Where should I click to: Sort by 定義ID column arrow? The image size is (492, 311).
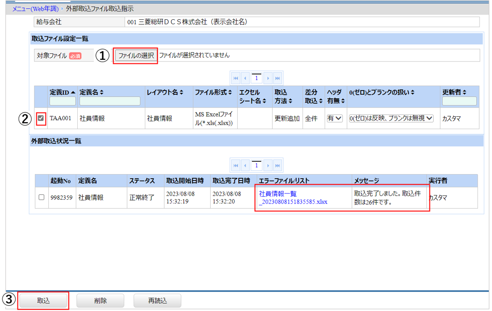pyautogui.click(x=73, y=92)
